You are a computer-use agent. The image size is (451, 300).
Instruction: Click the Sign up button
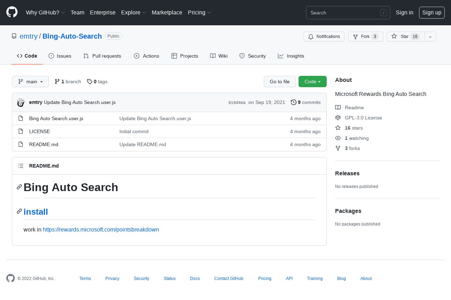pos(432,12)
